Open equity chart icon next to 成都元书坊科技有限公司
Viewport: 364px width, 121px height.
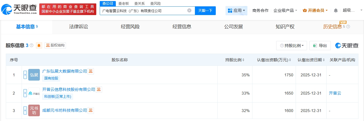tap(91, 110)
